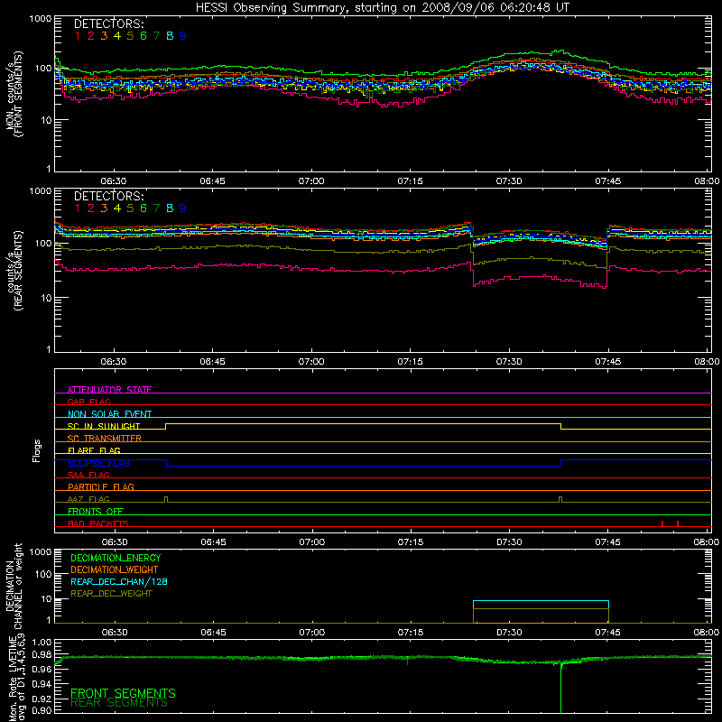The width and height of the screenshot is (722, 722).
Task: Click the REAR_DEC_WEIGHT legend label
Action: pyautogui.click(x=111, y=594)
